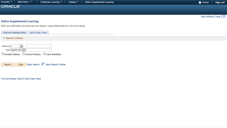Click the Save Search Criteria link
Viewport: 227px width, 128px height.
(x=55, y=64)
